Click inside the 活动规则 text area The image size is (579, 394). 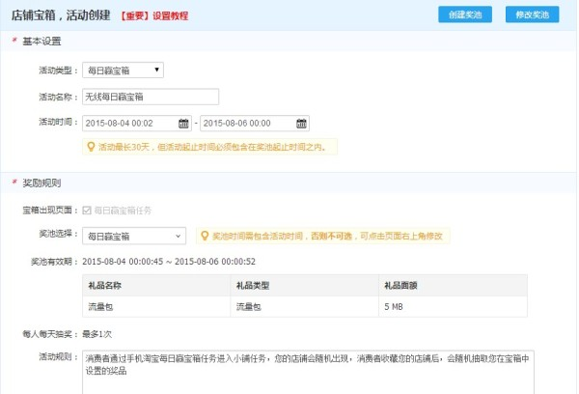pyautogui.click(x=308, y=372)
